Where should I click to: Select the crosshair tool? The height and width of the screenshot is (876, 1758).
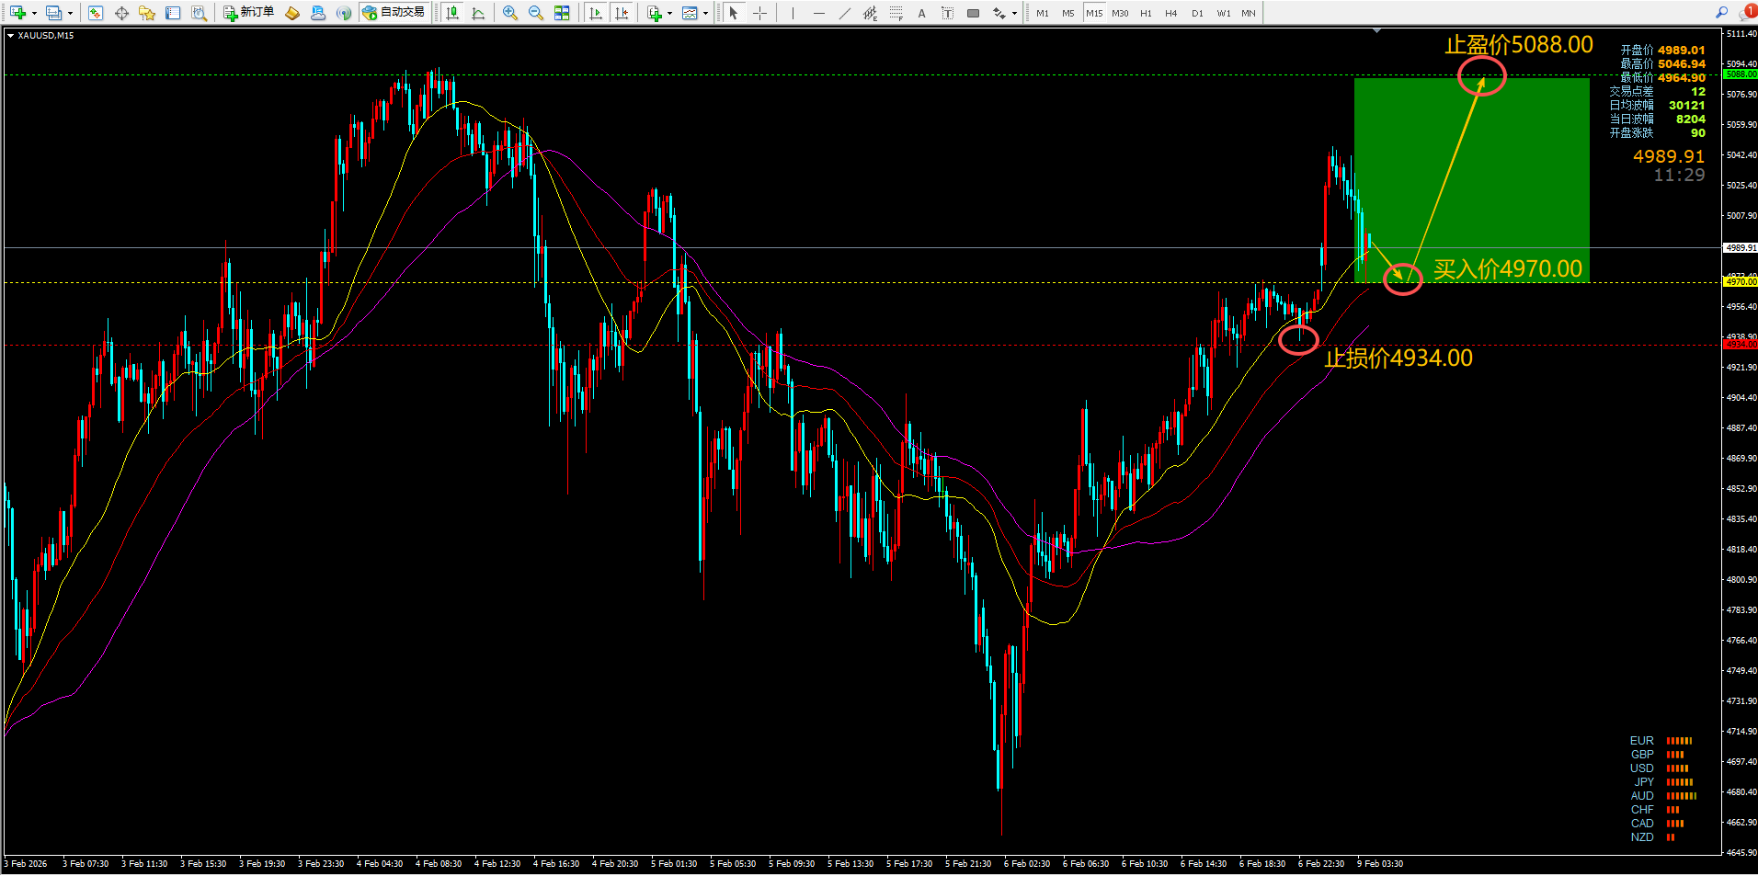760,13
